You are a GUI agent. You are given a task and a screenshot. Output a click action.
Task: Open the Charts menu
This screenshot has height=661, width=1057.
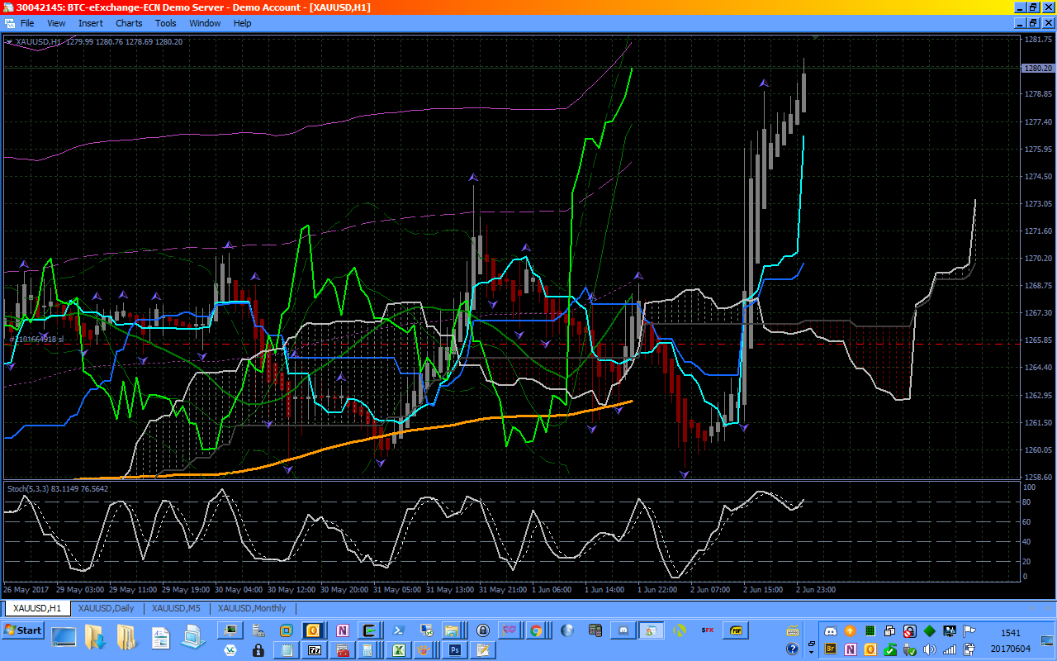point(128,23)
